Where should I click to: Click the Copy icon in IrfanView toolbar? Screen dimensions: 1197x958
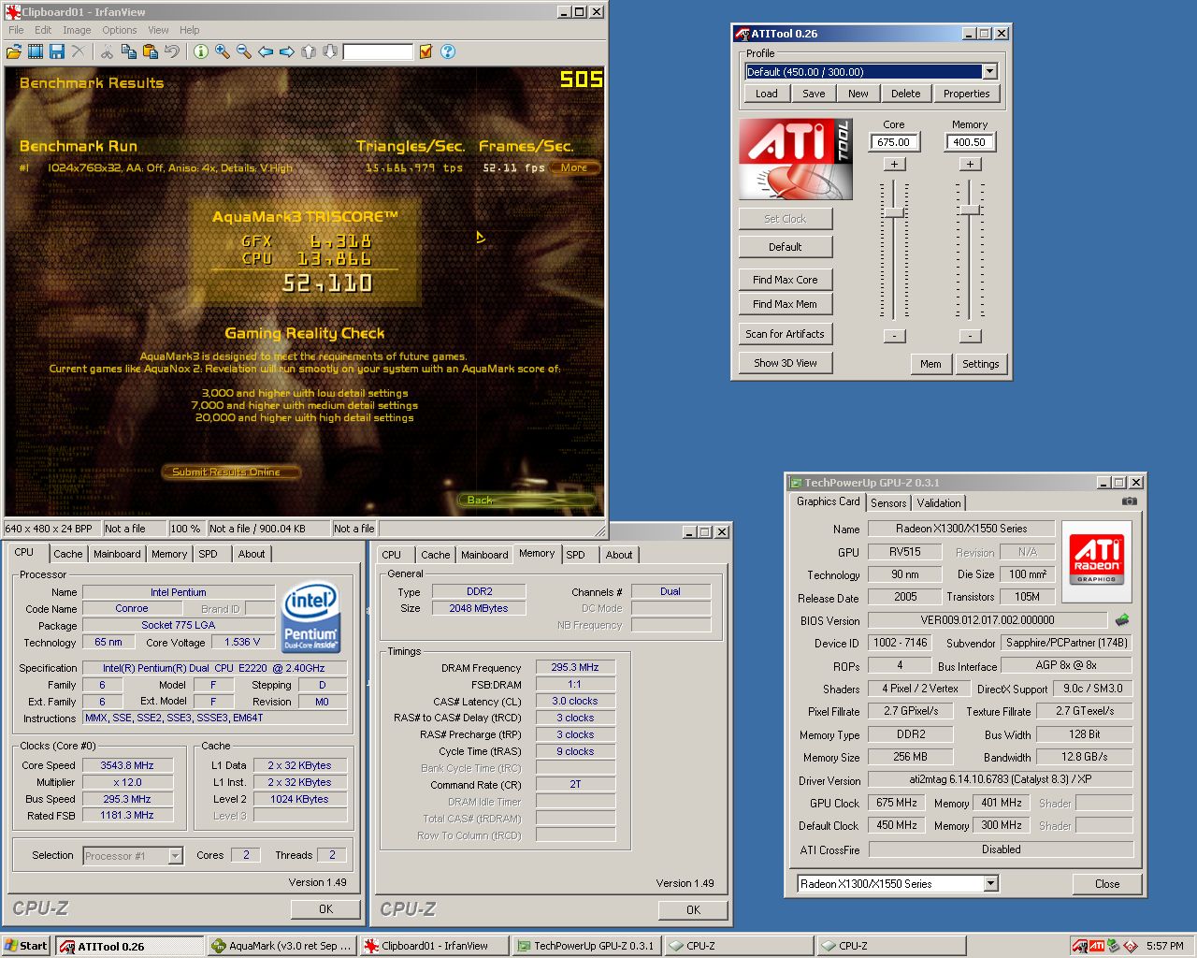coord(128,51)
